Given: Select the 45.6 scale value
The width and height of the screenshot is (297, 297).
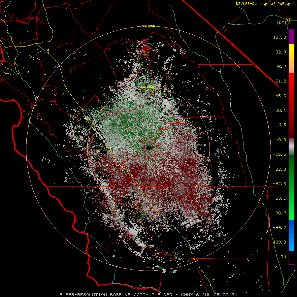Looking at the screenshot, I should 281,96.
